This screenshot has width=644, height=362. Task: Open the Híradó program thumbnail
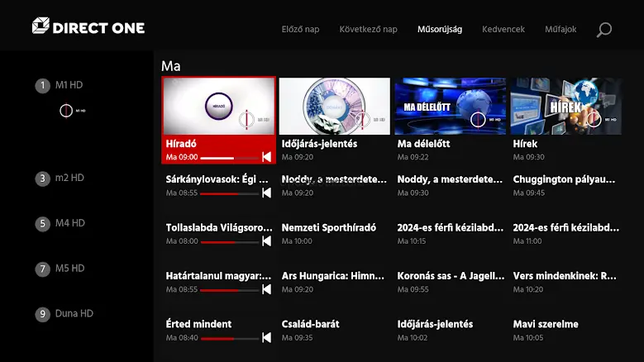tap(219, 107)
